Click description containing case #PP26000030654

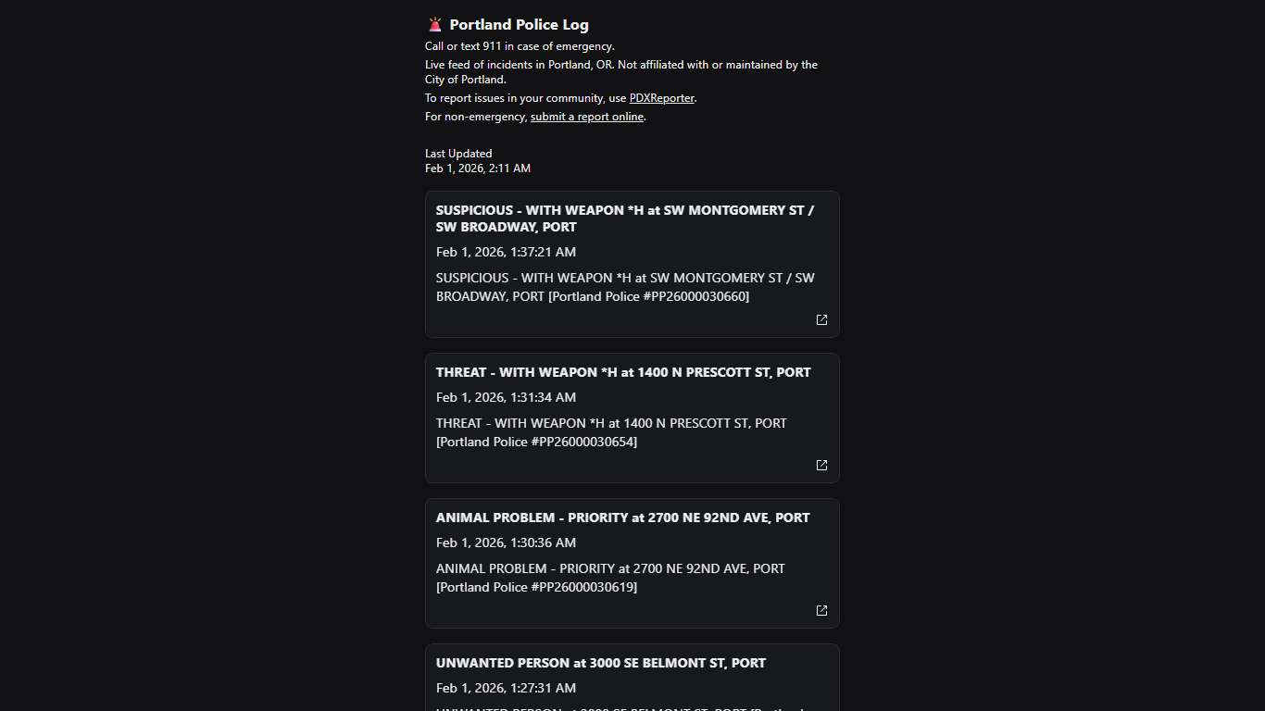point(611,432)
